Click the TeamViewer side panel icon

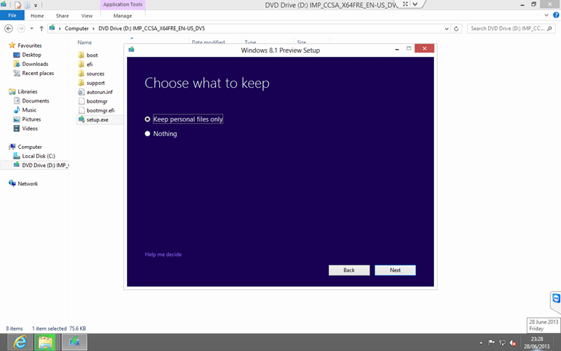556,298
